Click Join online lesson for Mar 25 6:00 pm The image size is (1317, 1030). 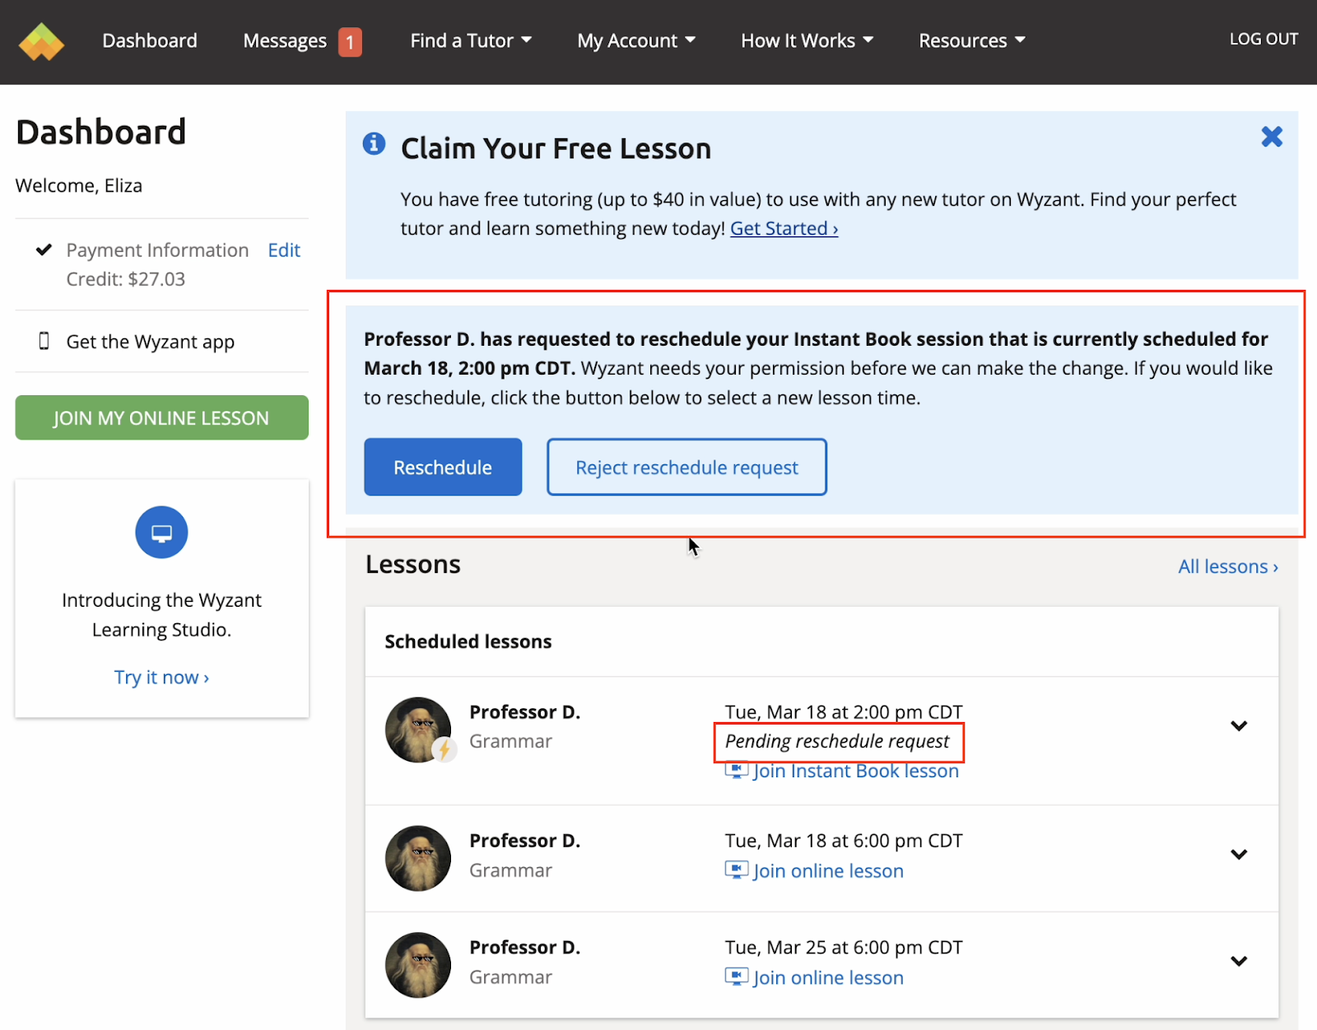[828, 977]
